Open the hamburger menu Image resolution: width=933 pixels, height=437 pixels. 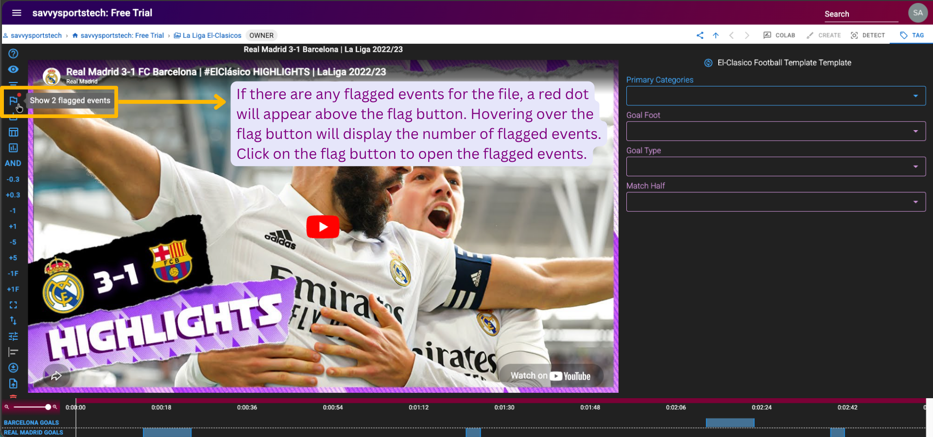point(17,13)
